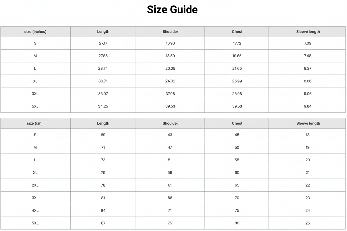Click the 27.17 length value for S
347x231 pixels.
click(x=103, y=43)
